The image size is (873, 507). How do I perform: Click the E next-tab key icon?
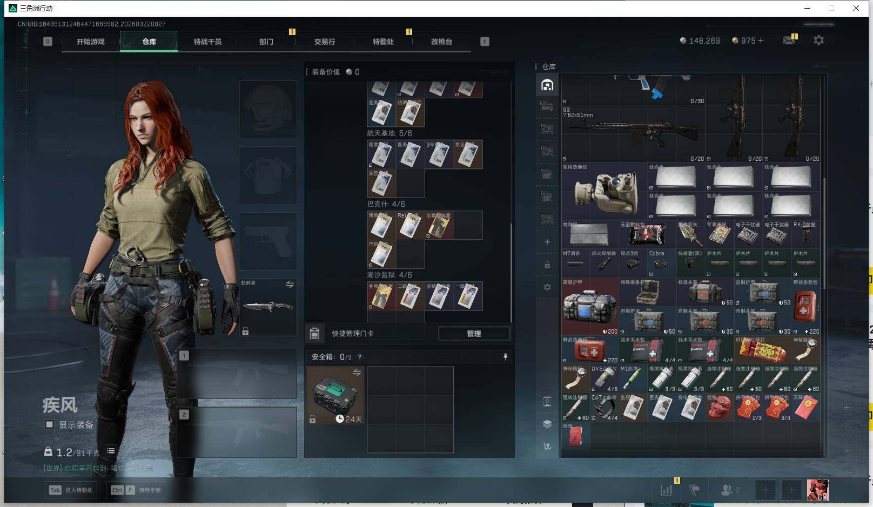(485, 42)
